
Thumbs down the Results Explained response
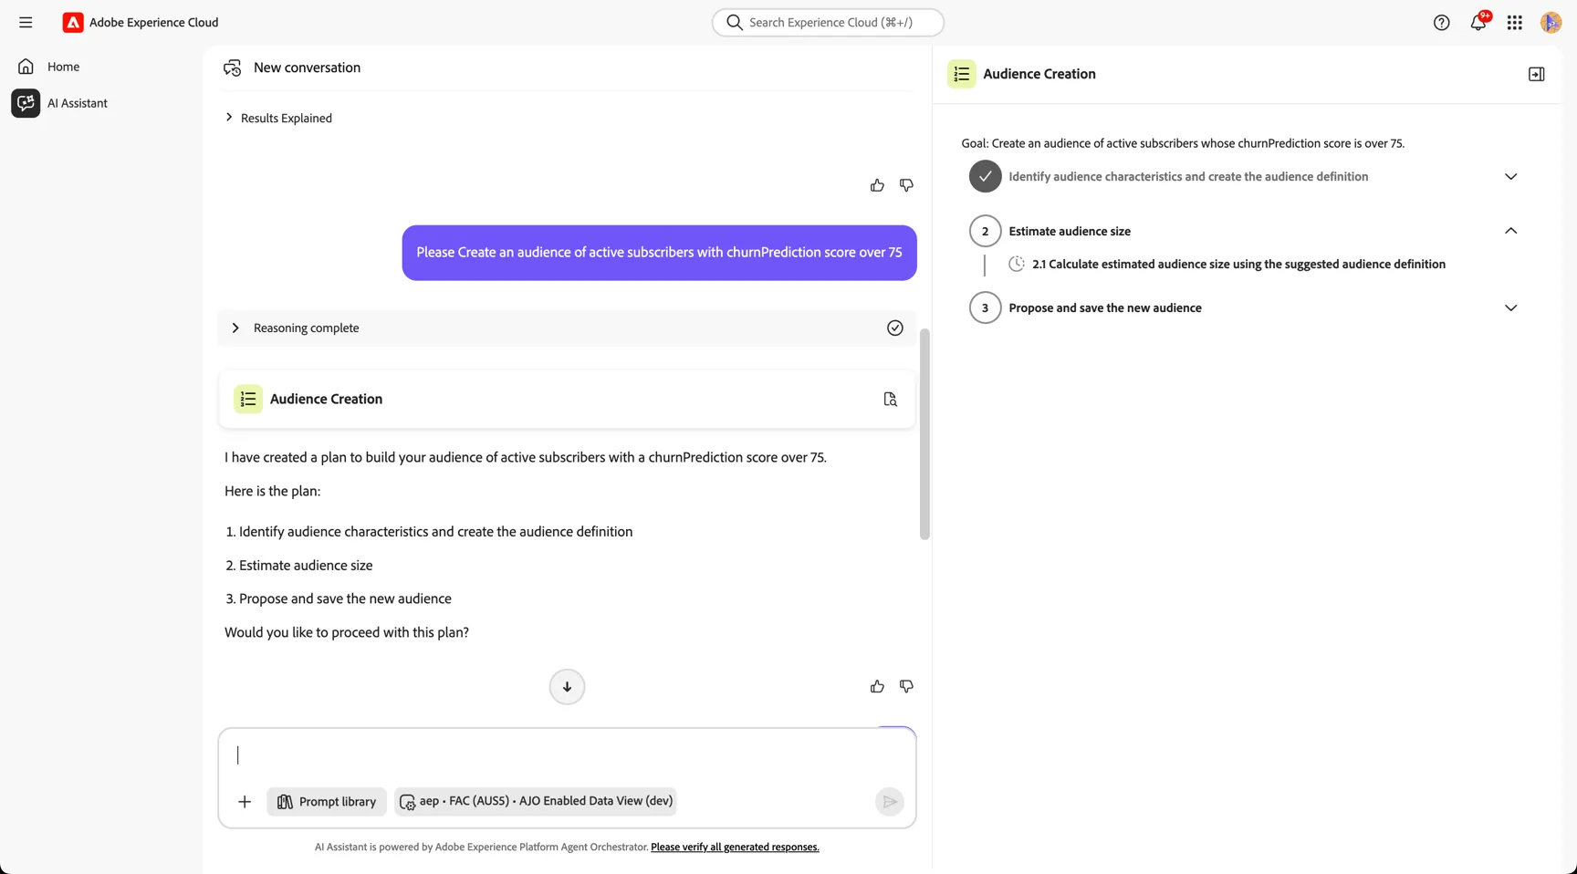coord(906,185)
